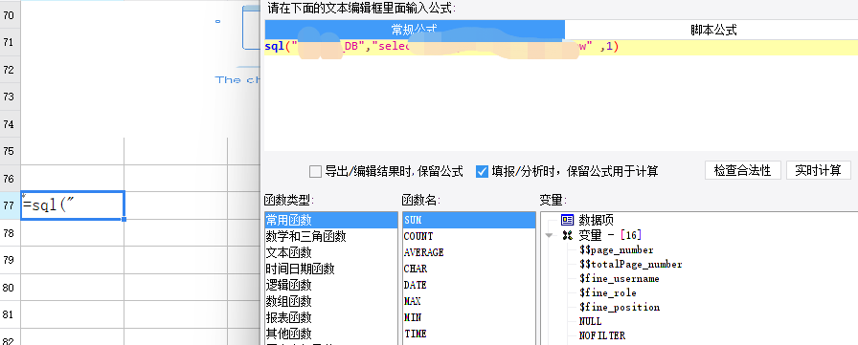The image size is (858, 345).
Task: Choose MIN in the function name list
Action: click(469, 317)
